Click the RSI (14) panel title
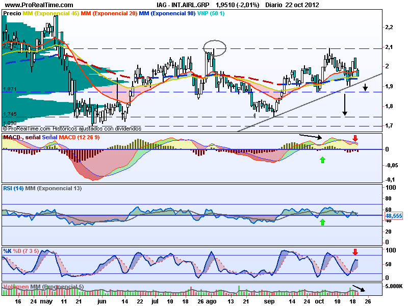 pos(14,188)
